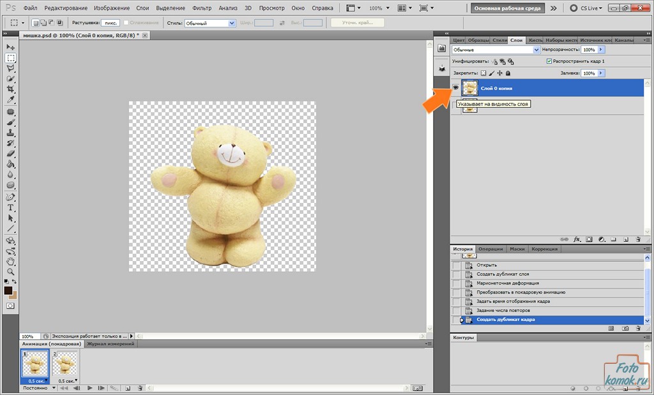The height and width of the screenshot is (395, 654).
Task: Play the frame animation
Action: pyautogui.click(x=90, y=387)
